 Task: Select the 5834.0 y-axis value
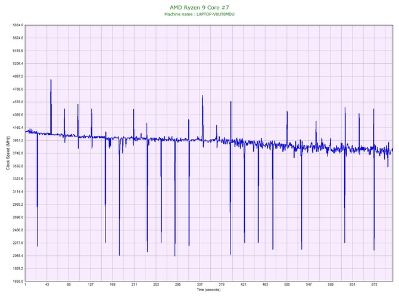[18, 25]
